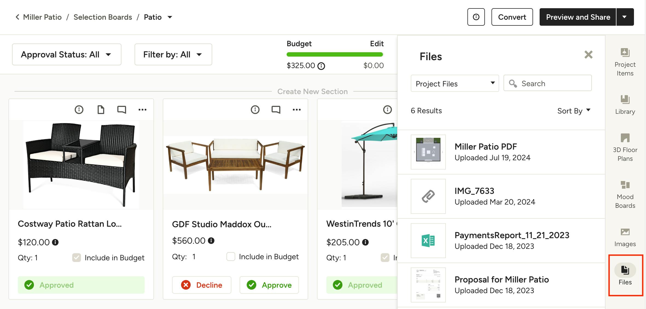Open the Project Files dropdown

tap(455, 83)
